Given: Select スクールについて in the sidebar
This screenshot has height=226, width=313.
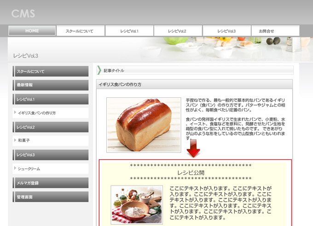Looking at the screenshot, I should click(50, 72).
